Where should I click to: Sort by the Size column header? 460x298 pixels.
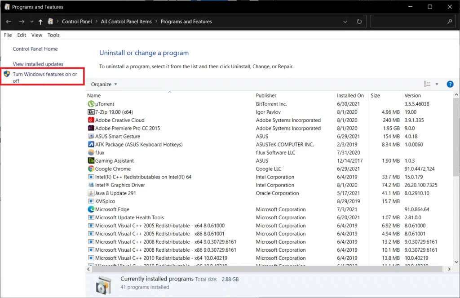(385, 95)
